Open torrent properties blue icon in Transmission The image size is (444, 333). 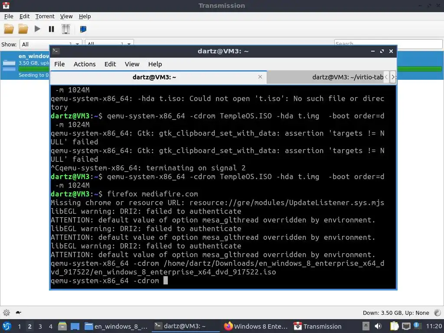coord(83,29)
